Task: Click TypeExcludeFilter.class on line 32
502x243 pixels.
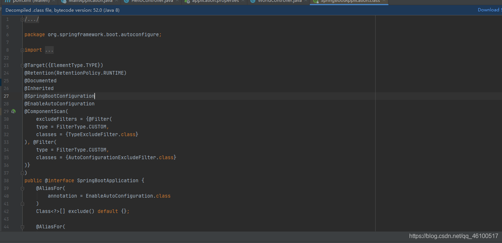Action: pyautogui.click(x=102, y=135)
